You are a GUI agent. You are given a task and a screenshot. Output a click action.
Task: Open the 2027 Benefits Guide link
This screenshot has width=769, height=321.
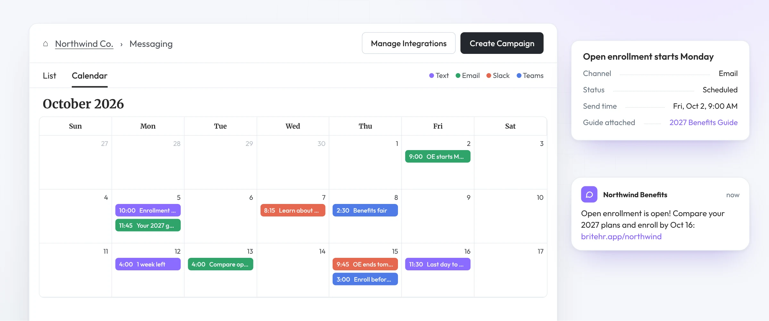click(x=703, y=122)
